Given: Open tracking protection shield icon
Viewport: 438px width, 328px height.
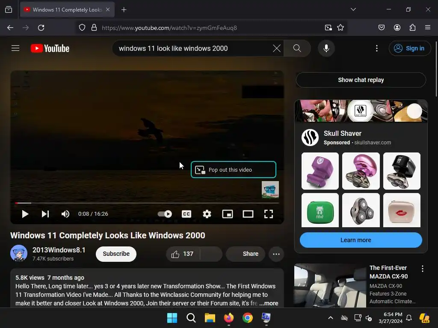Looking at the screenshot, I should (82, 28).
